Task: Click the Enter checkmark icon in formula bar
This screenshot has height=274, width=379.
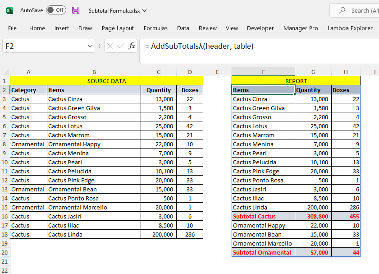Action: coord(120,46)
